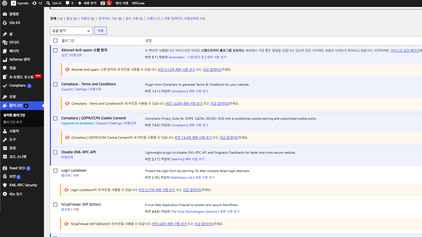422x237 pixels.
Task: Click 지금 업데이트 for Akismet Anti-spam
Action: click(x=212, y=70)
